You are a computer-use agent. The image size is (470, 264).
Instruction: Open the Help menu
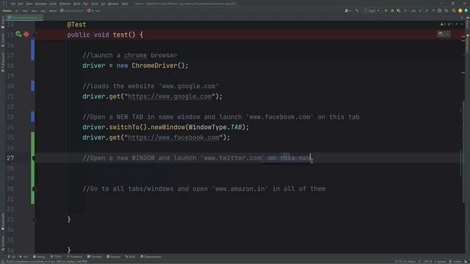(125, 4)
